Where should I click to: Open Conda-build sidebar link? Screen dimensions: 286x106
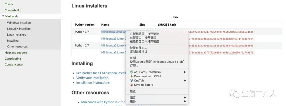tap(13, 10)
